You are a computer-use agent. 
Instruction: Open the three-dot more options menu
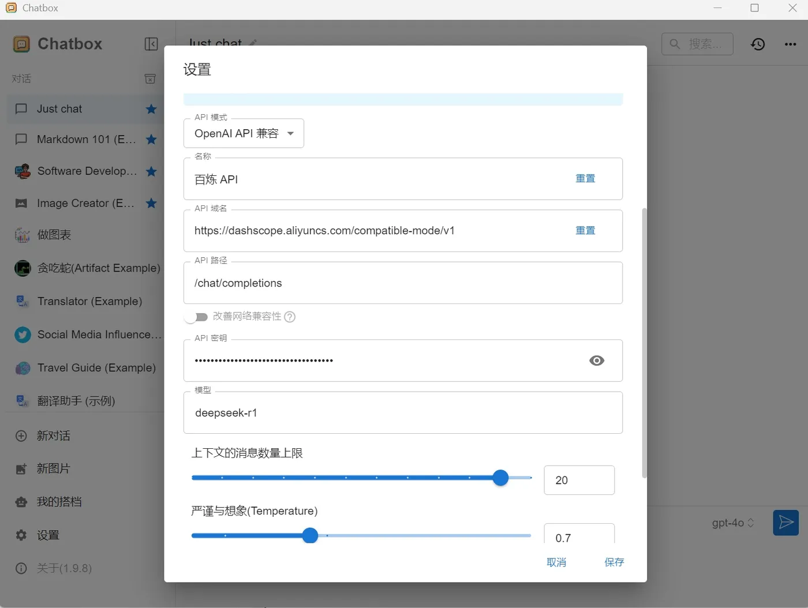pyautogui.click(x=790, y=44)
